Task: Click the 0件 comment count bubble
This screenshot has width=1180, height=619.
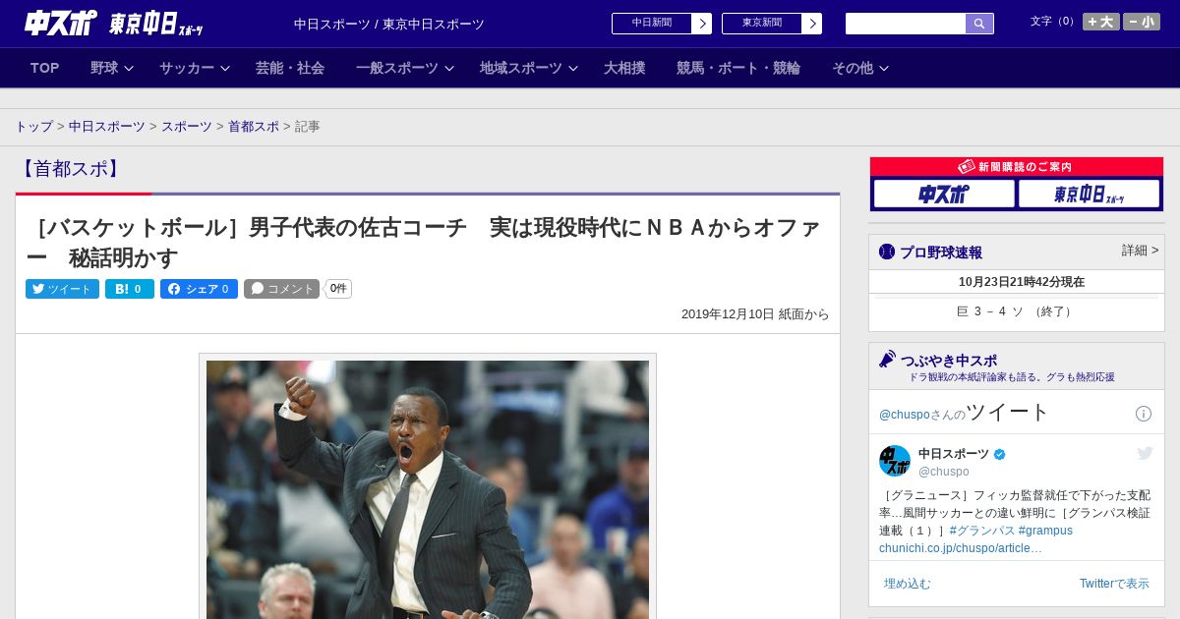Action: tap(338, 289)
